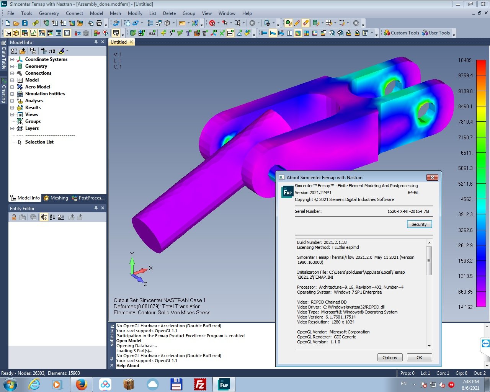Expand the Coordinate Systems tree node
This screenshot has width=490, height=392.
tap(12, 59)
